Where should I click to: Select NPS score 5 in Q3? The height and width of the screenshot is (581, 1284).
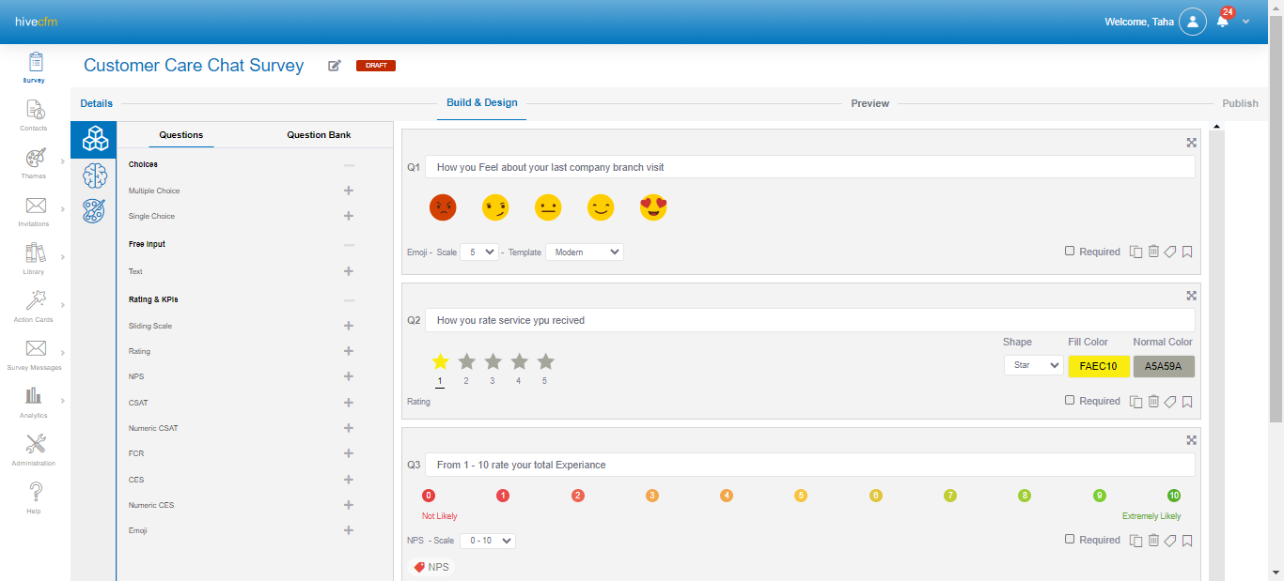tap(801, 496)
